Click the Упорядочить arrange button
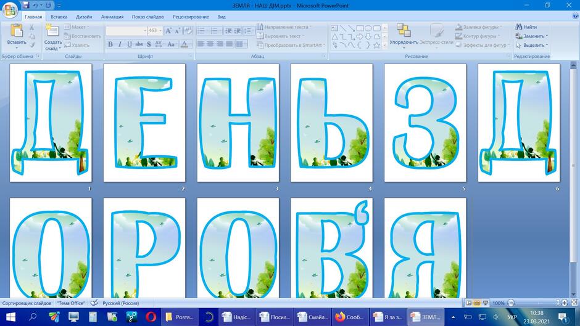580x326 pixels. coord(404,36)
